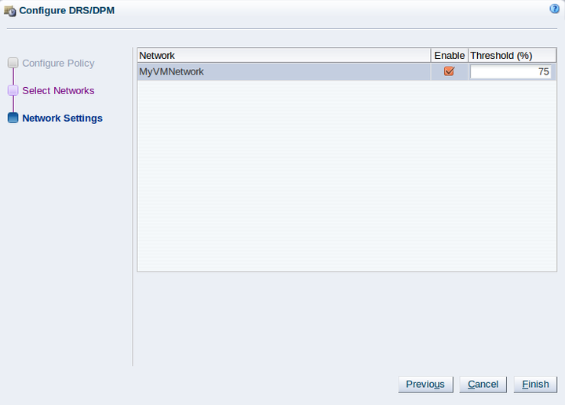
Task: Click the Configure DRS/DPM title text
Action: pyautogui.click(x=67, y=10)
